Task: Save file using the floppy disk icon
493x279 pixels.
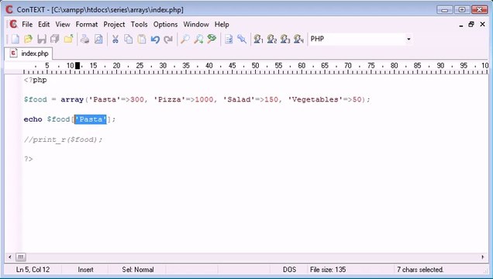Action: tap(42, 39)
